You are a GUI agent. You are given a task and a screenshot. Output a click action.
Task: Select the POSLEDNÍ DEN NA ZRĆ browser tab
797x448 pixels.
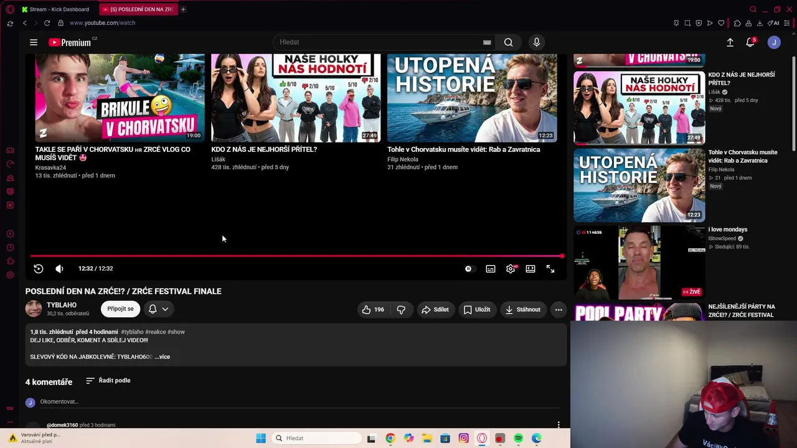click(138, 9)
